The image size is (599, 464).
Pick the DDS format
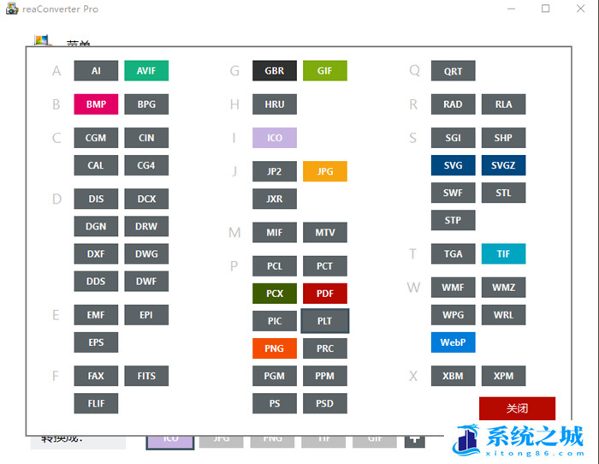[96, 282]
